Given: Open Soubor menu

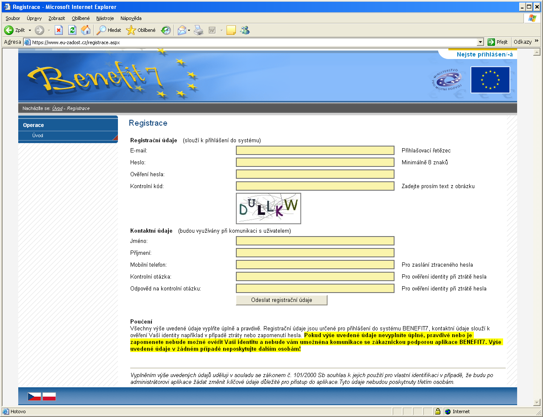Looking at the screenshot, I should pyautogui.click(x=13, y=18).
